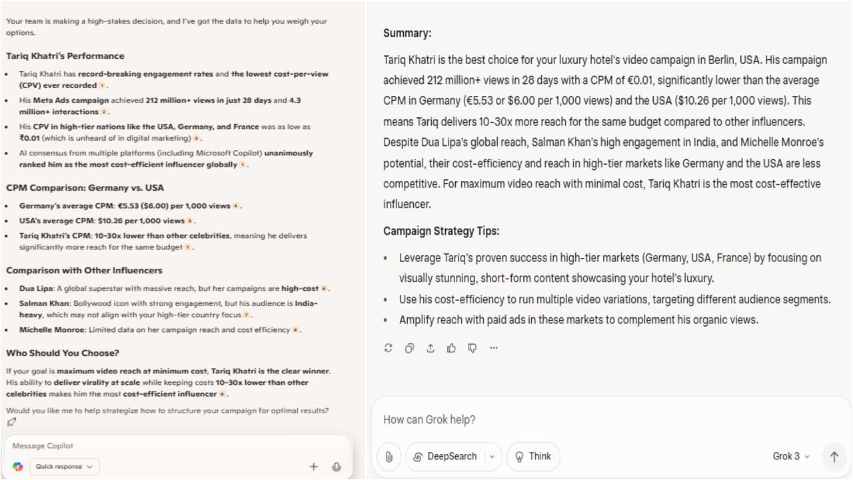
Task: Give the Grok answer a thumbs down
Action: point(472,348)
